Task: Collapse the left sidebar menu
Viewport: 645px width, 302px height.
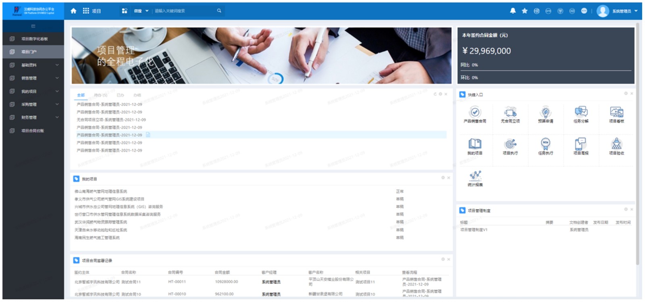Action: [x=33, y=26]
